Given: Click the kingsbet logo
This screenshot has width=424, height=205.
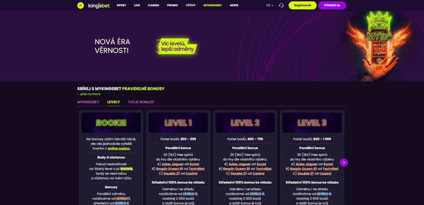Looking at the screenshot, I should tap(99, 5).
